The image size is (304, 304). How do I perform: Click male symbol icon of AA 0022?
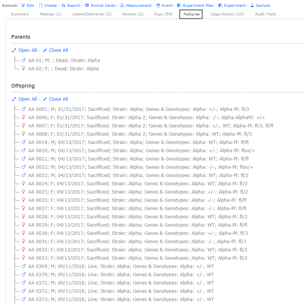pos(23,167)
